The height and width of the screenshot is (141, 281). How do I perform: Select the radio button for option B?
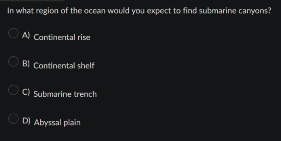click(x=13, y=62)
